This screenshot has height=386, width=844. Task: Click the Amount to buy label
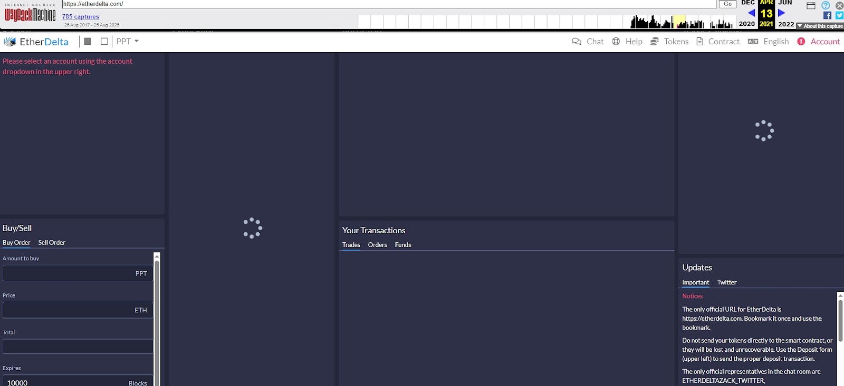[21, 259]
